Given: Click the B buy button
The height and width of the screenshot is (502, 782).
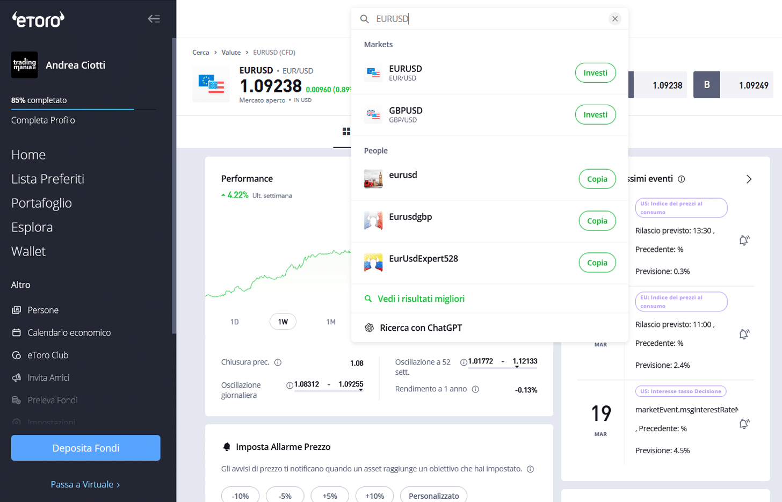Looking at the screenshot, I should click(x=707, y=85).
